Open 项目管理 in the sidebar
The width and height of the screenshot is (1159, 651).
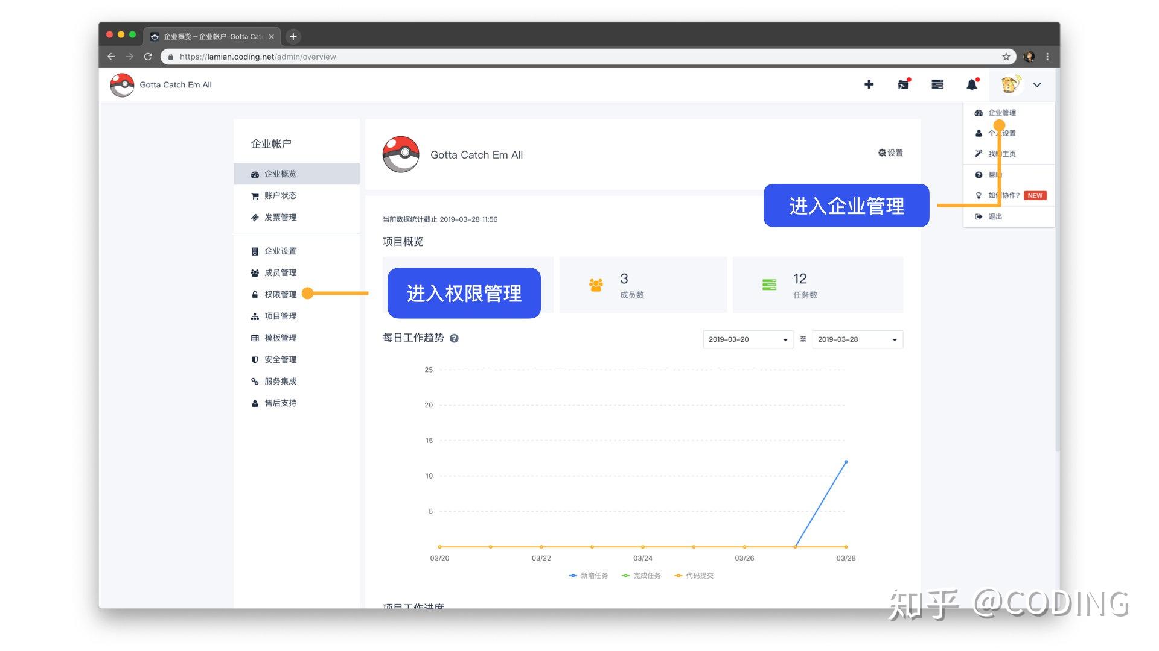tap(280, 316)
